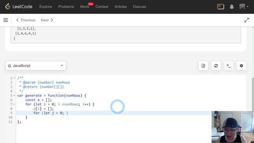Open the Mock section
This screenshot has width=254, height=143.
[x=85, y=7]
